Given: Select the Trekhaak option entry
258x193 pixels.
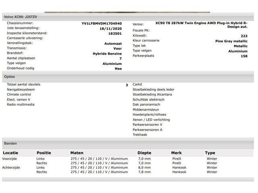Looking at the screenshot, I should point(140,135).
